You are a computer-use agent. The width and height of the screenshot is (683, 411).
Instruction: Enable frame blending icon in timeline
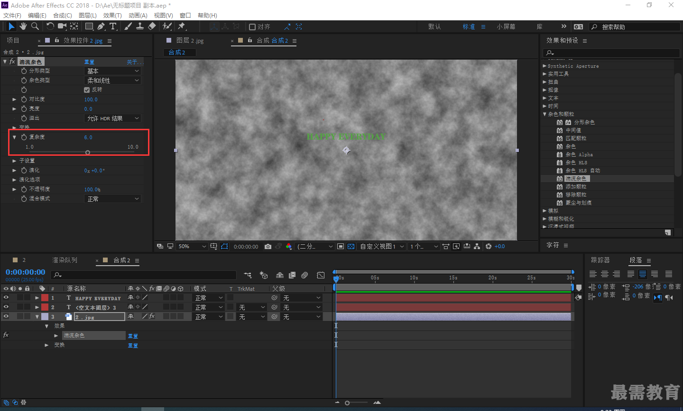[292, 275]
